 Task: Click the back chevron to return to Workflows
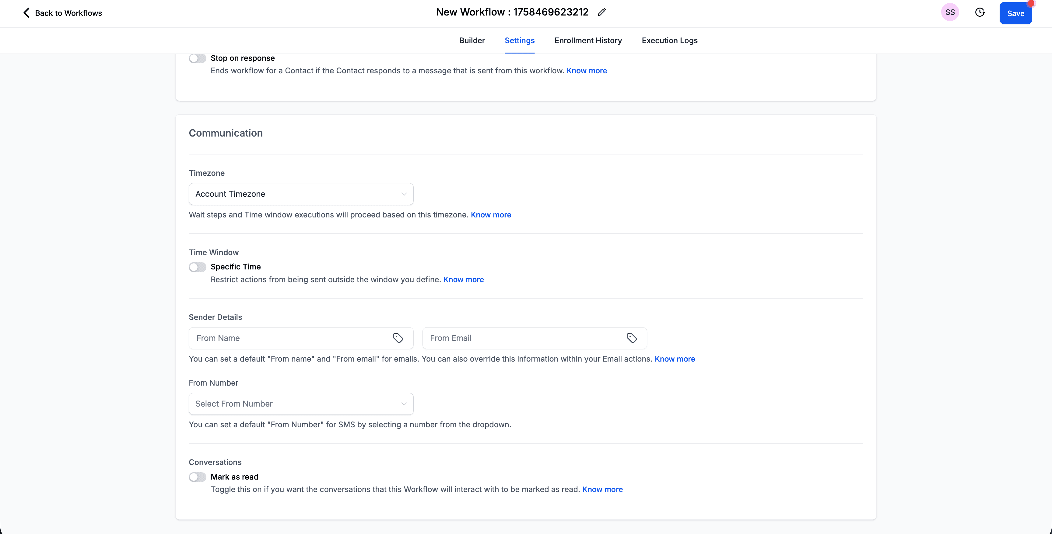[x=26, y=13]
